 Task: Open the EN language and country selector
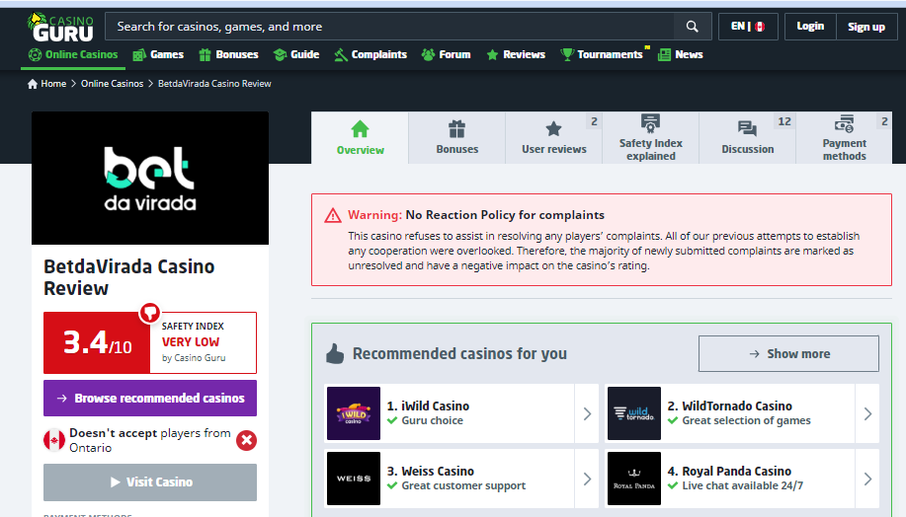tap(748, 27)
